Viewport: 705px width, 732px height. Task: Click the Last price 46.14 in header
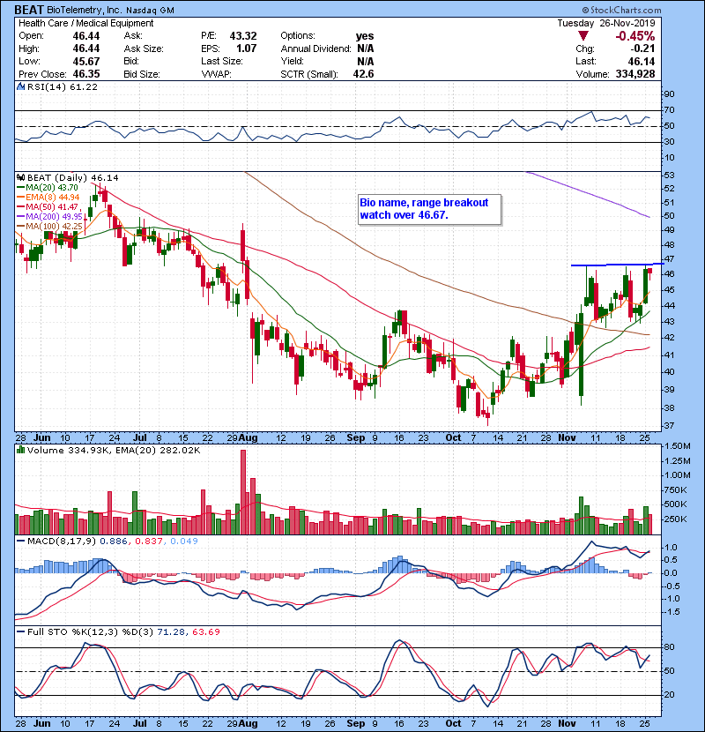(641, 61)
